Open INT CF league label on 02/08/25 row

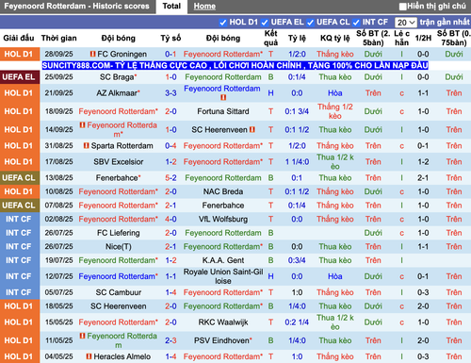[x=20, y=219]
